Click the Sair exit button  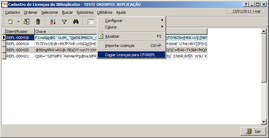(x=253, y=131)
